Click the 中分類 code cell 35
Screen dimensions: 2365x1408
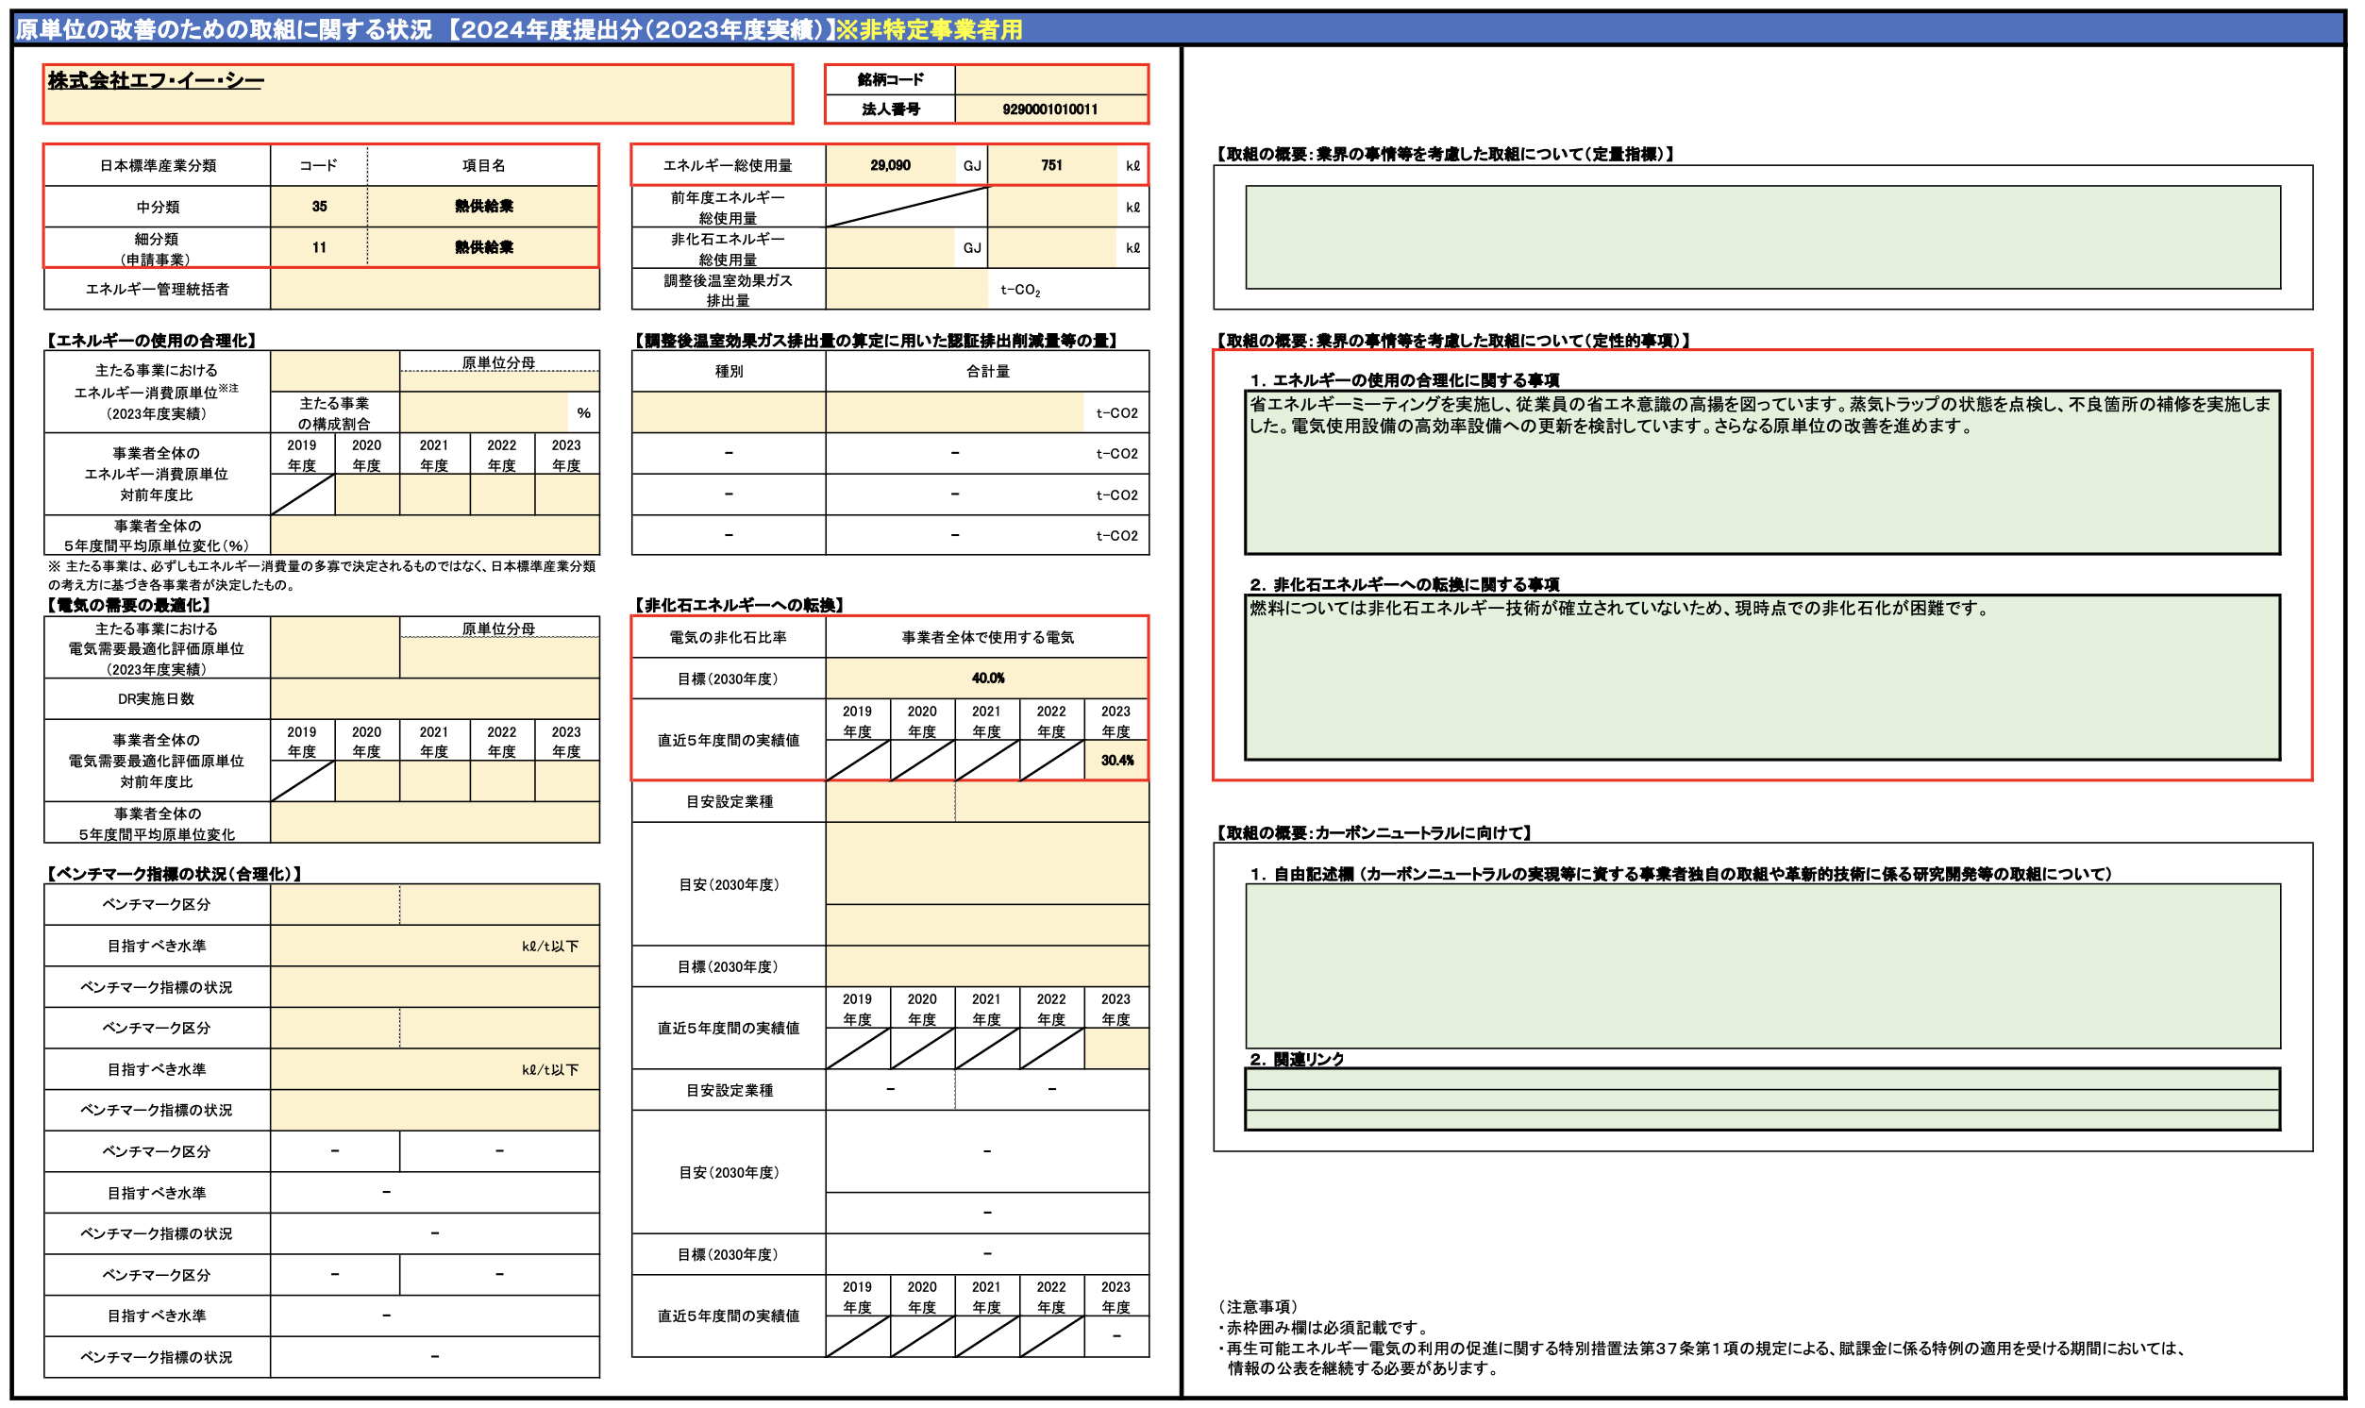point(319,206)
